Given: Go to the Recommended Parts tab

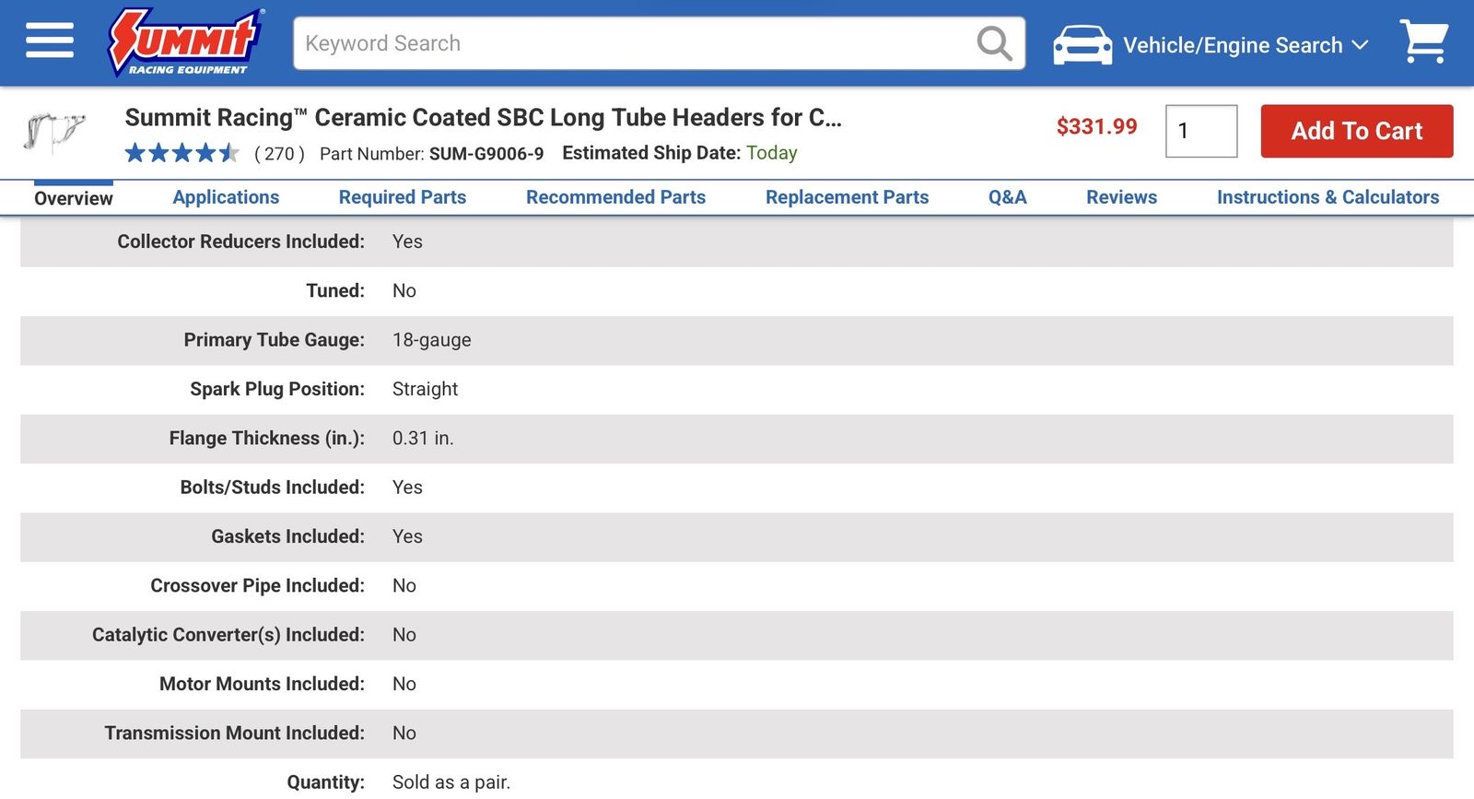Looking at the screenshot, I should [x=615, y=197].
